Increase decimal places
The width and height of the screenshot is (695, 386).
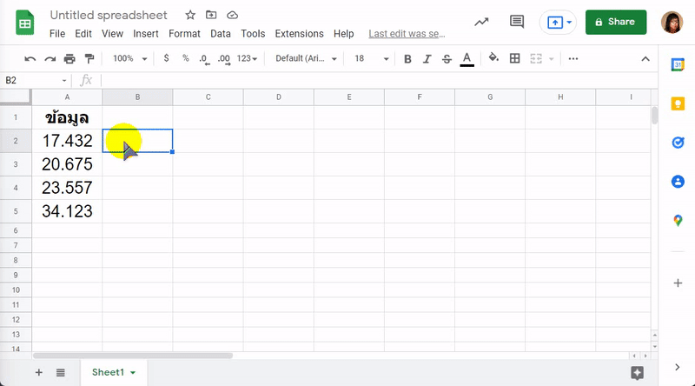coord(224,59)
